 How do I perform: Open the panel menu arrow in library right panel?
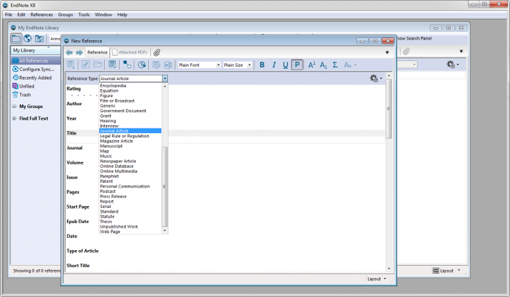[461, 51]
